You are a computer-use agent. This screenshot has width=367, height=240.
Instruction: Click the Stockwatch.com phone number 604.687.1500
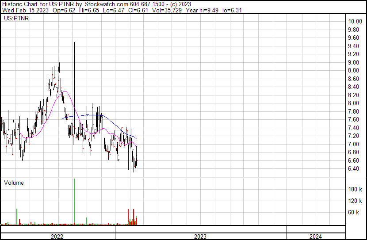click(x=147, y=4)
